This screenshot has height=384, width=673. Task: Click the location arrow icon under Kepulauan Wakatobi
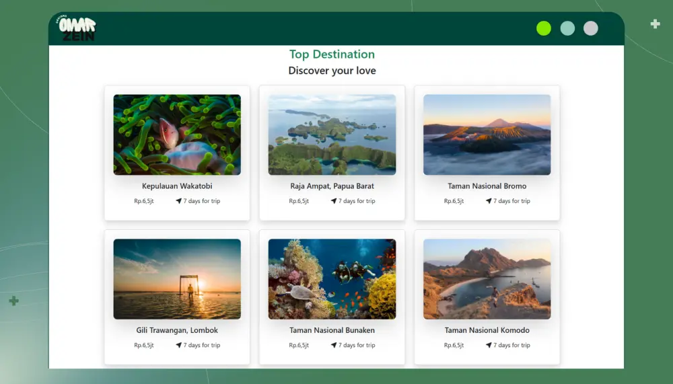tap(178, 201)
